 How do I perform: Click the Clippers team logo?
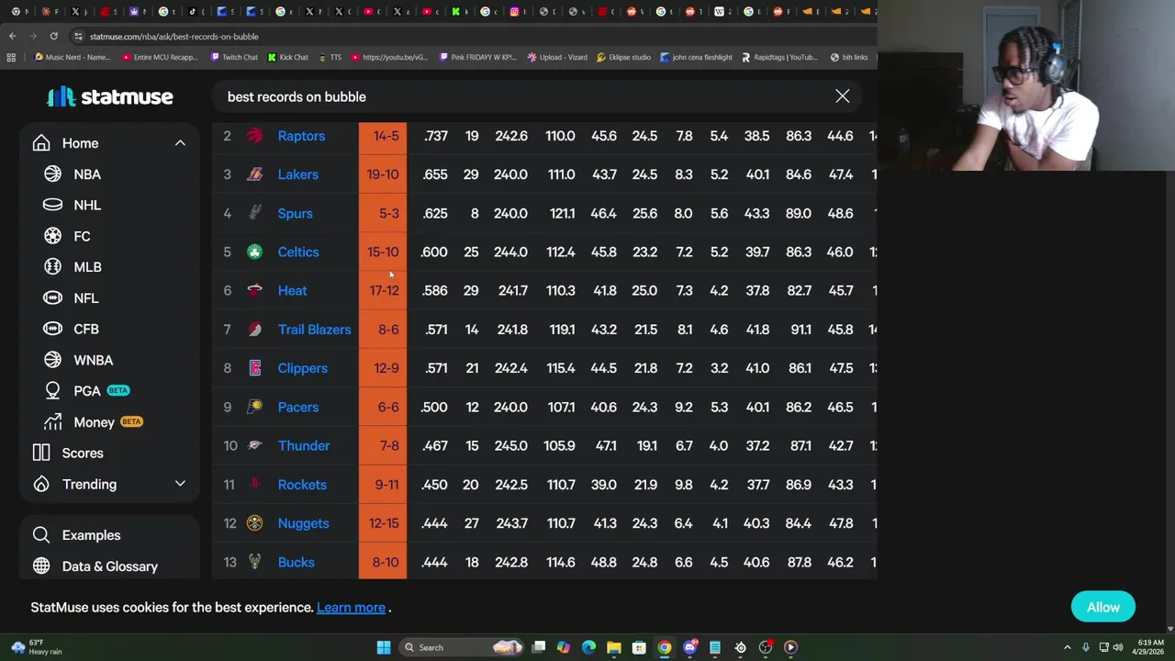255,368
